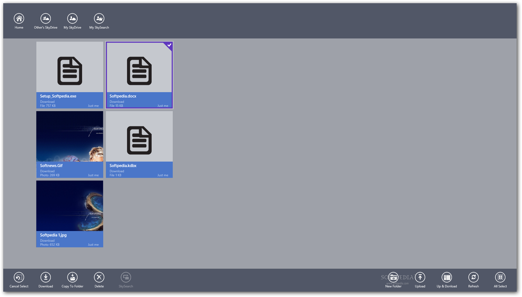Click the Cancel Select icon
The width and height of the screenshot is (522, 297).
click(x=19, y=277)
